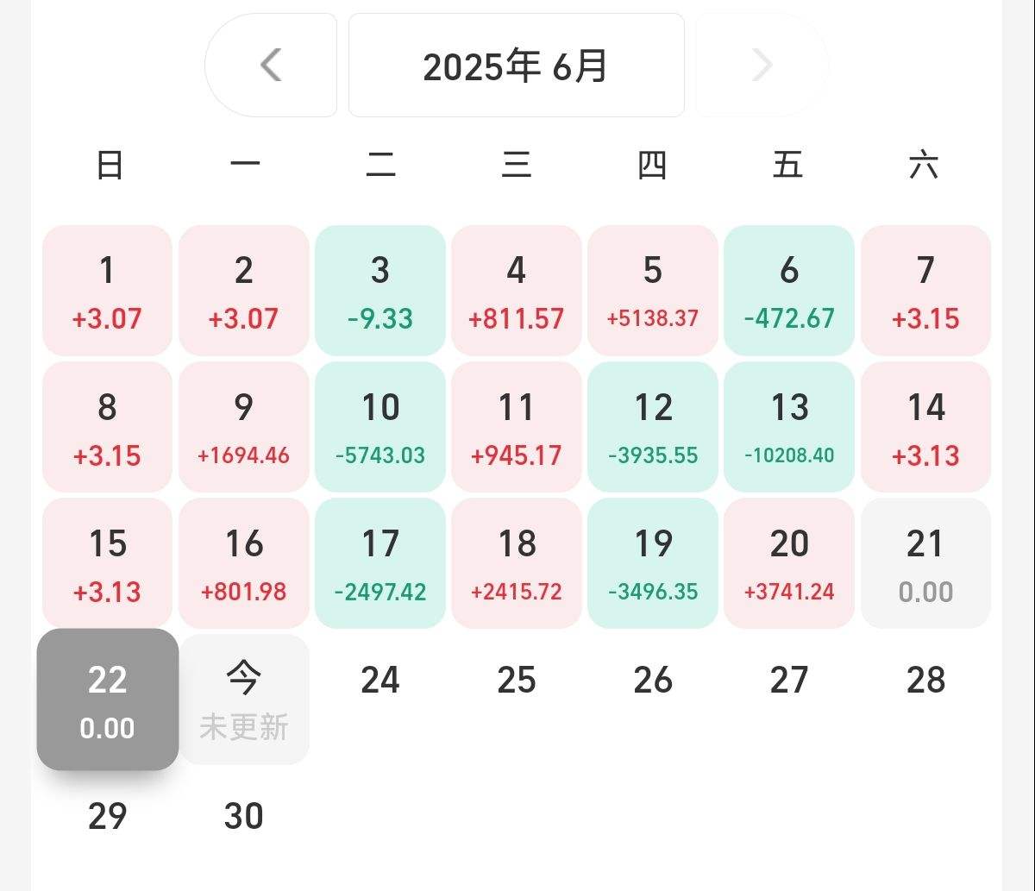Select June 18 showing +2415.72

point(517,563)
